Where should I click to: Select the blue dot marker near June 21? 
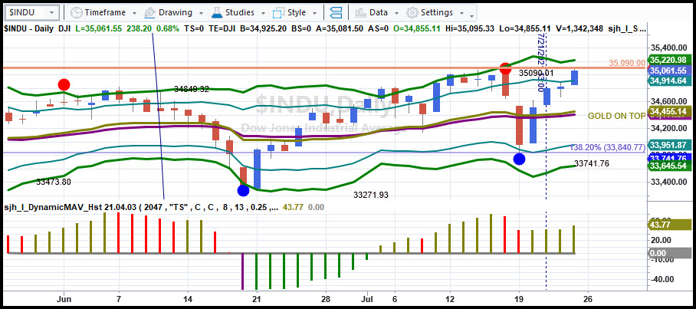(x=243, y=190)
